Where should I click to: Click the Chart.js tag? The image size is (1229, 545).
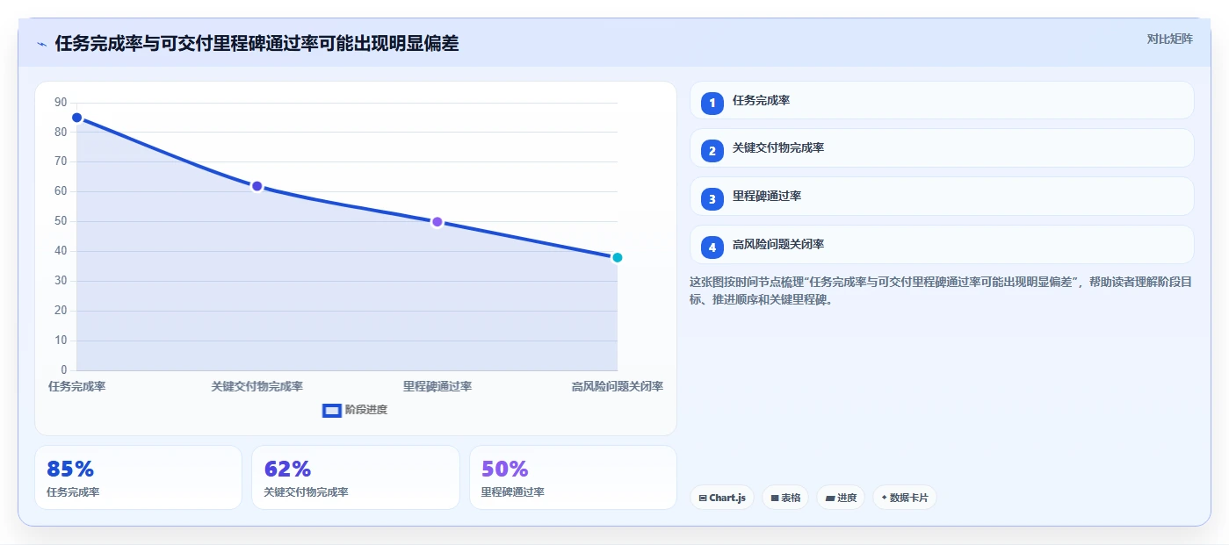tap(722, 498)
